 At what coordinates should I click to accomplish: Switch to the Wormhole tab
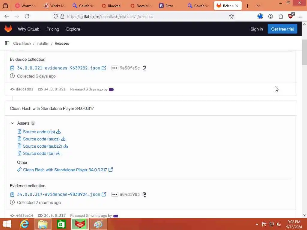[x=26, y=6]
